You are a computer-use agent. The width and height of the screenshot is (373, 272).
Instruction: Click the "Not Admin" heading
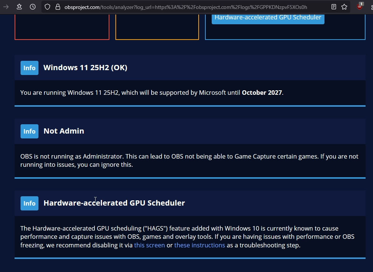pos(64,131)
